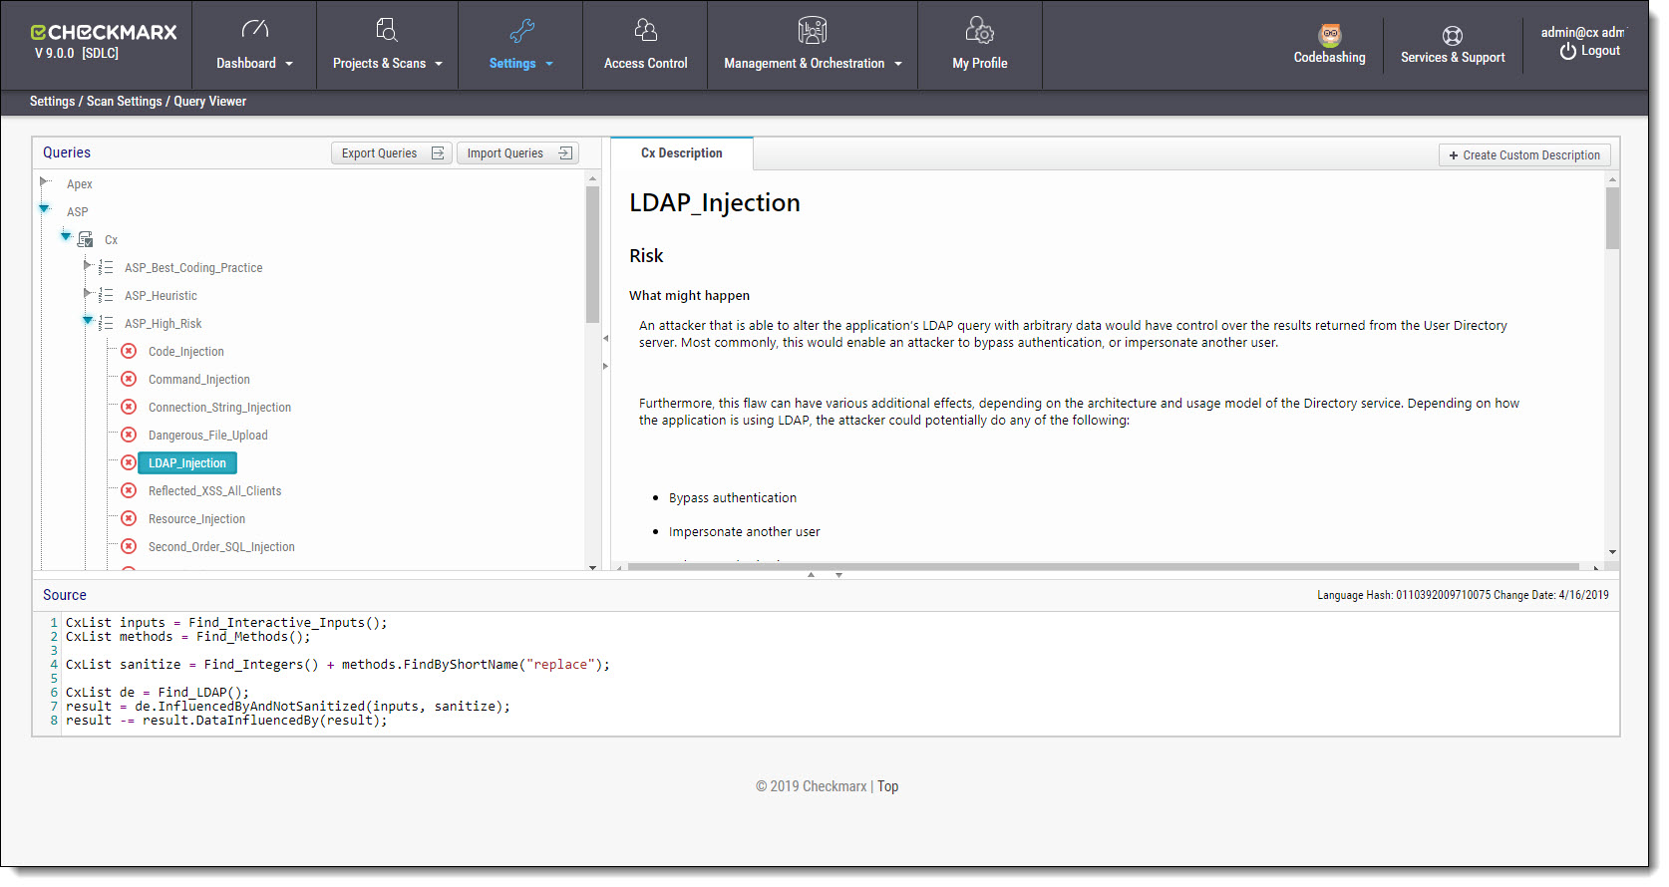Select the Command_Injection query
Screen dimensions: 1669x887
(199, 380)
